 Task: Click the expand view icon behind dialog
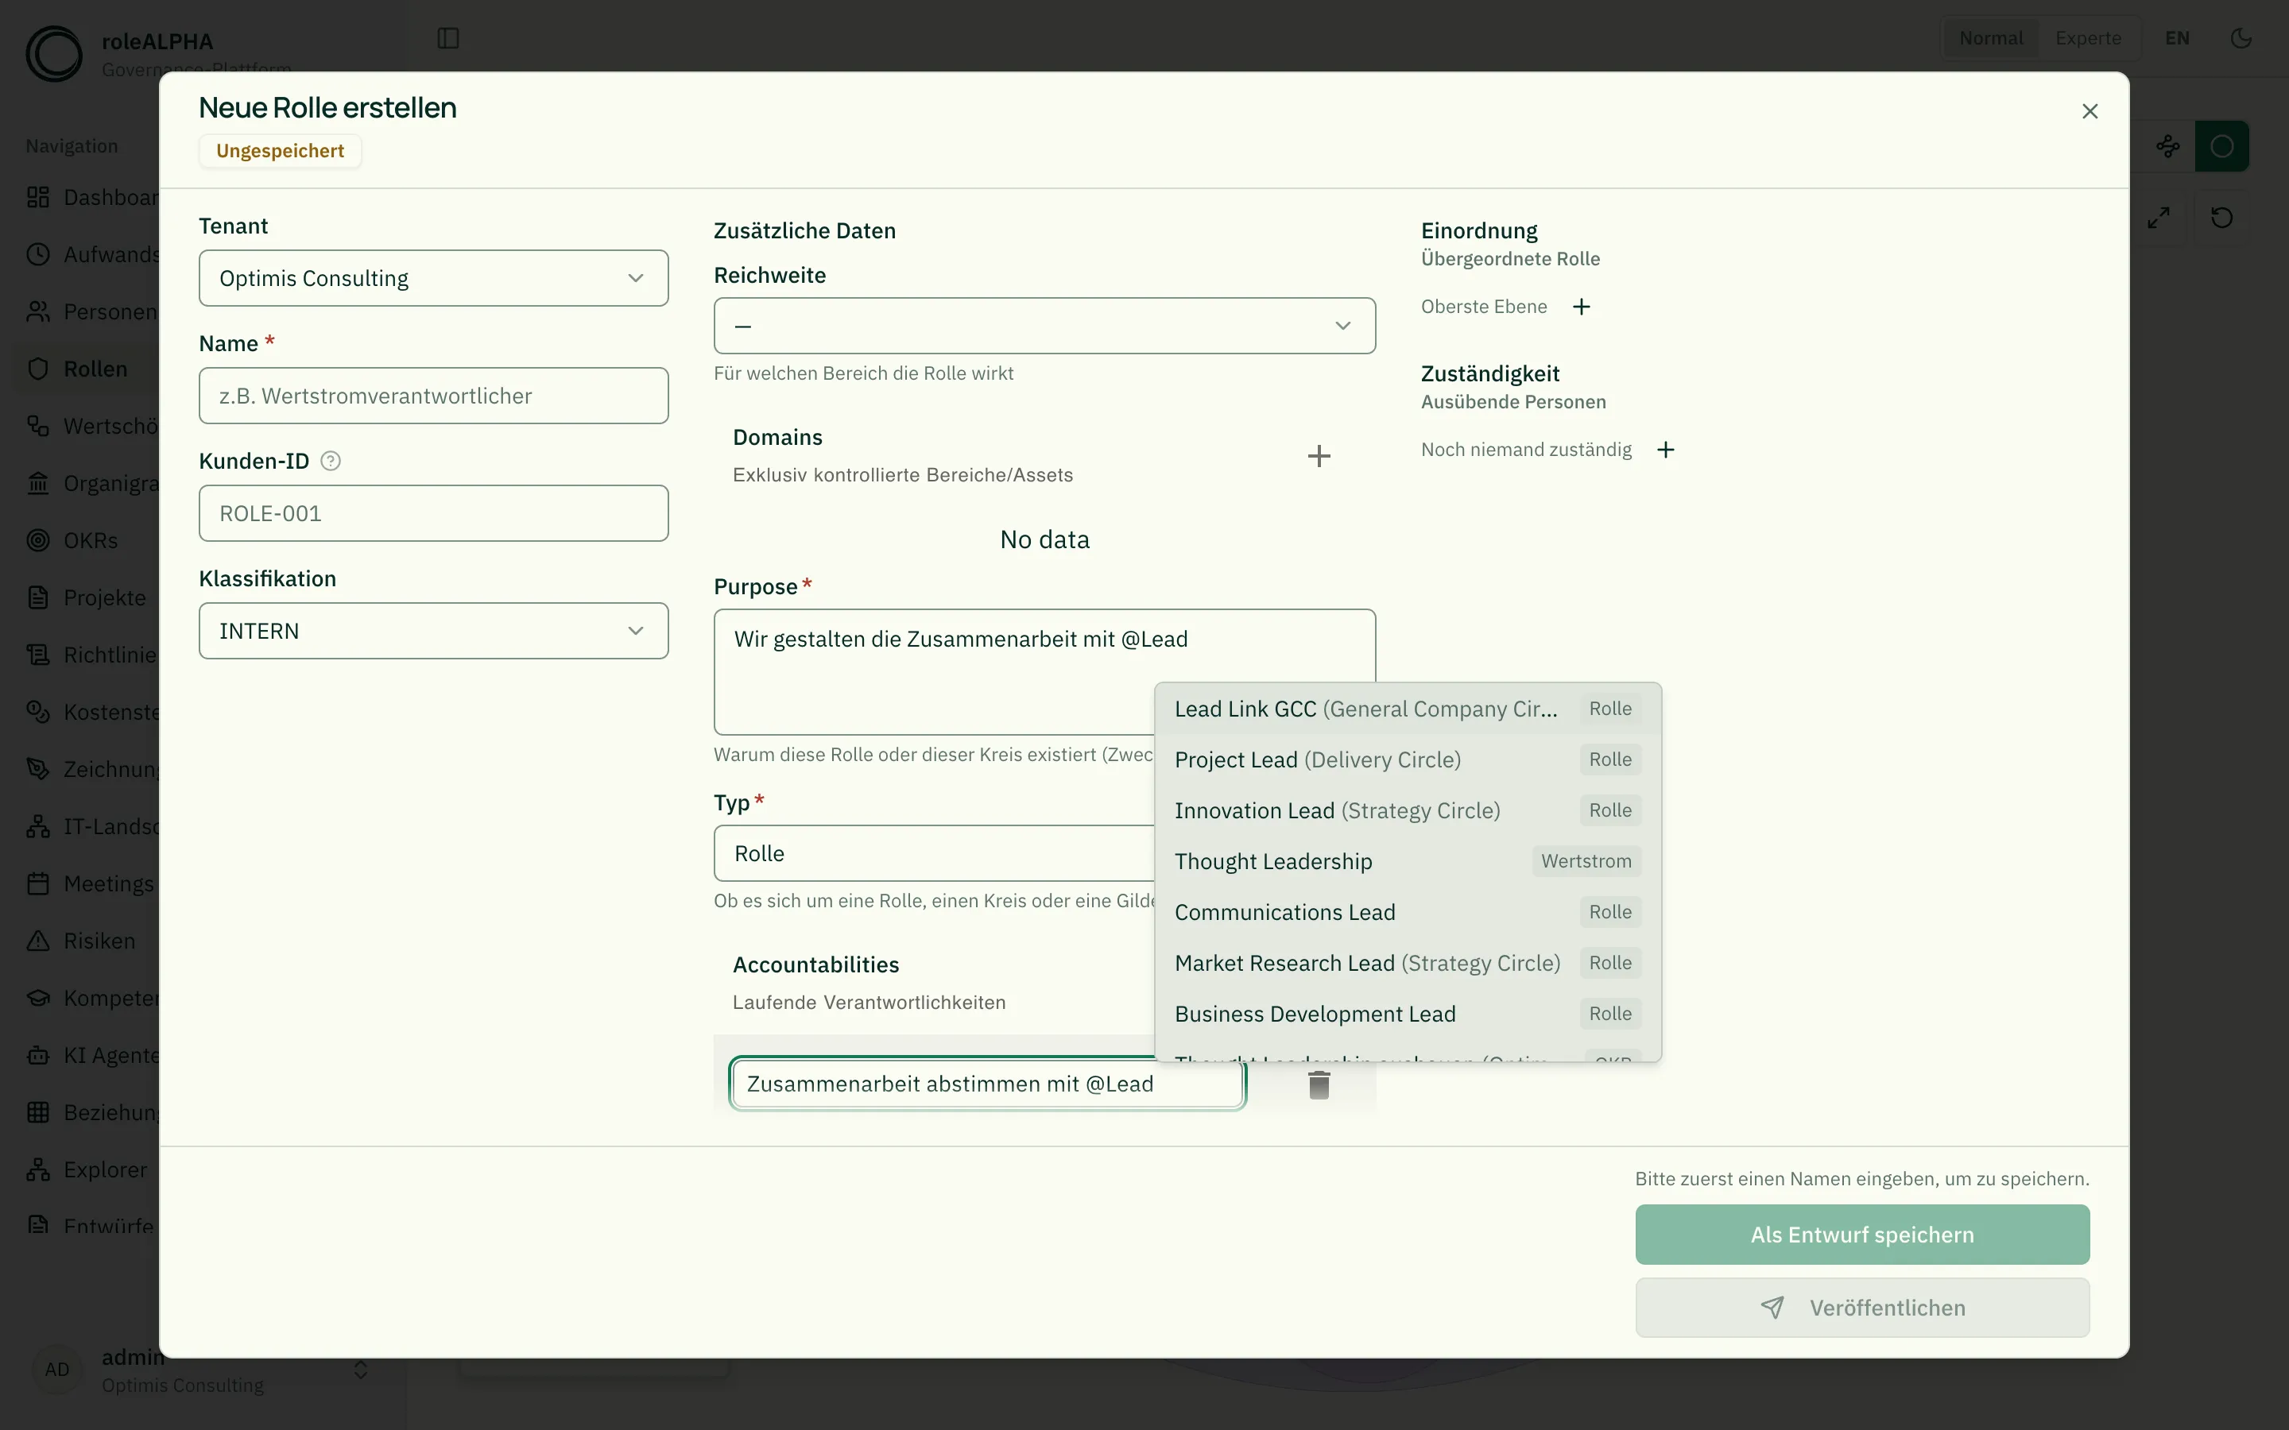[2159, 218]
